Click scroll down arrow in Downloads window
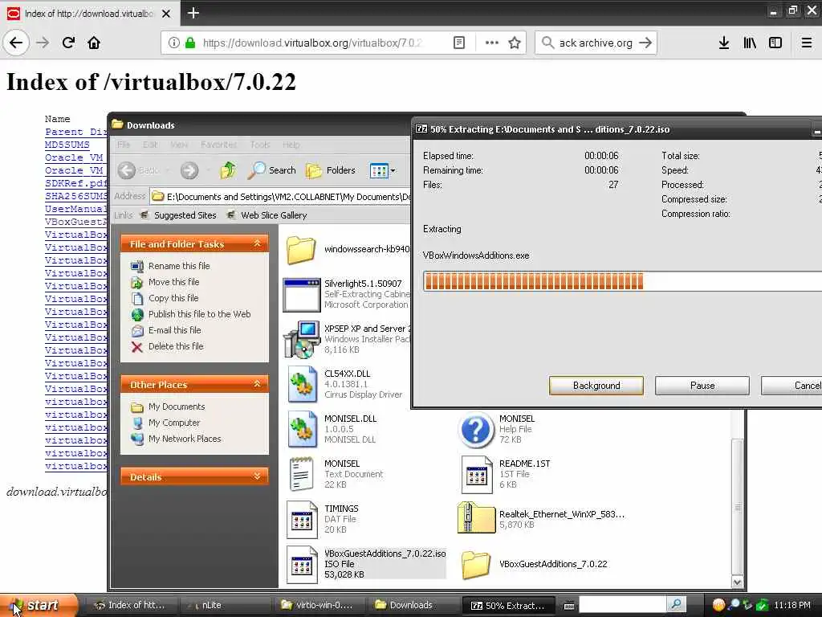822x617 pixels. (737, 582)
